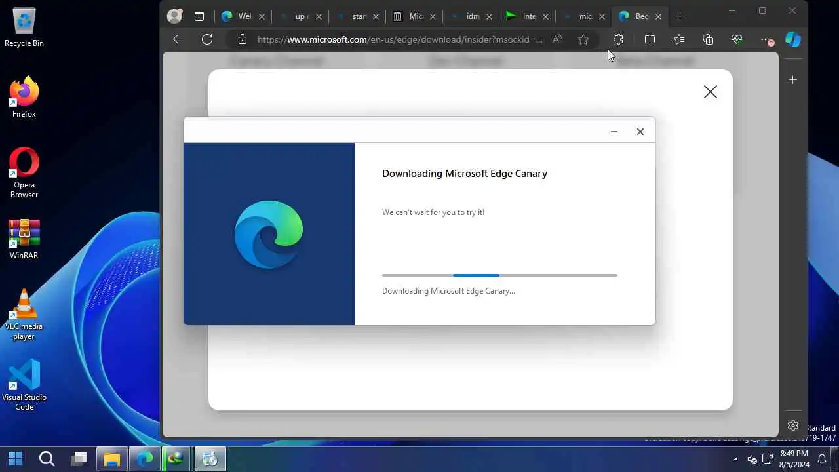Customize sidebar with plus icon
This screenshot has width=839, height=472.
point(793,79)
